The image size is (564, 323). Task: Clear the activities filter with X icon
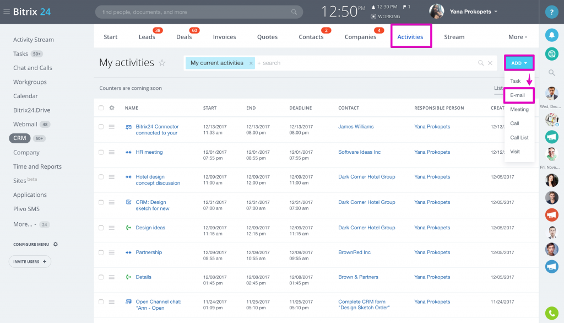[x=490, y=63]
